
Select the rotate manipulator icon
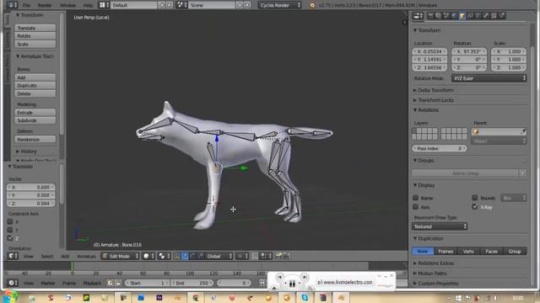point(193,256)
